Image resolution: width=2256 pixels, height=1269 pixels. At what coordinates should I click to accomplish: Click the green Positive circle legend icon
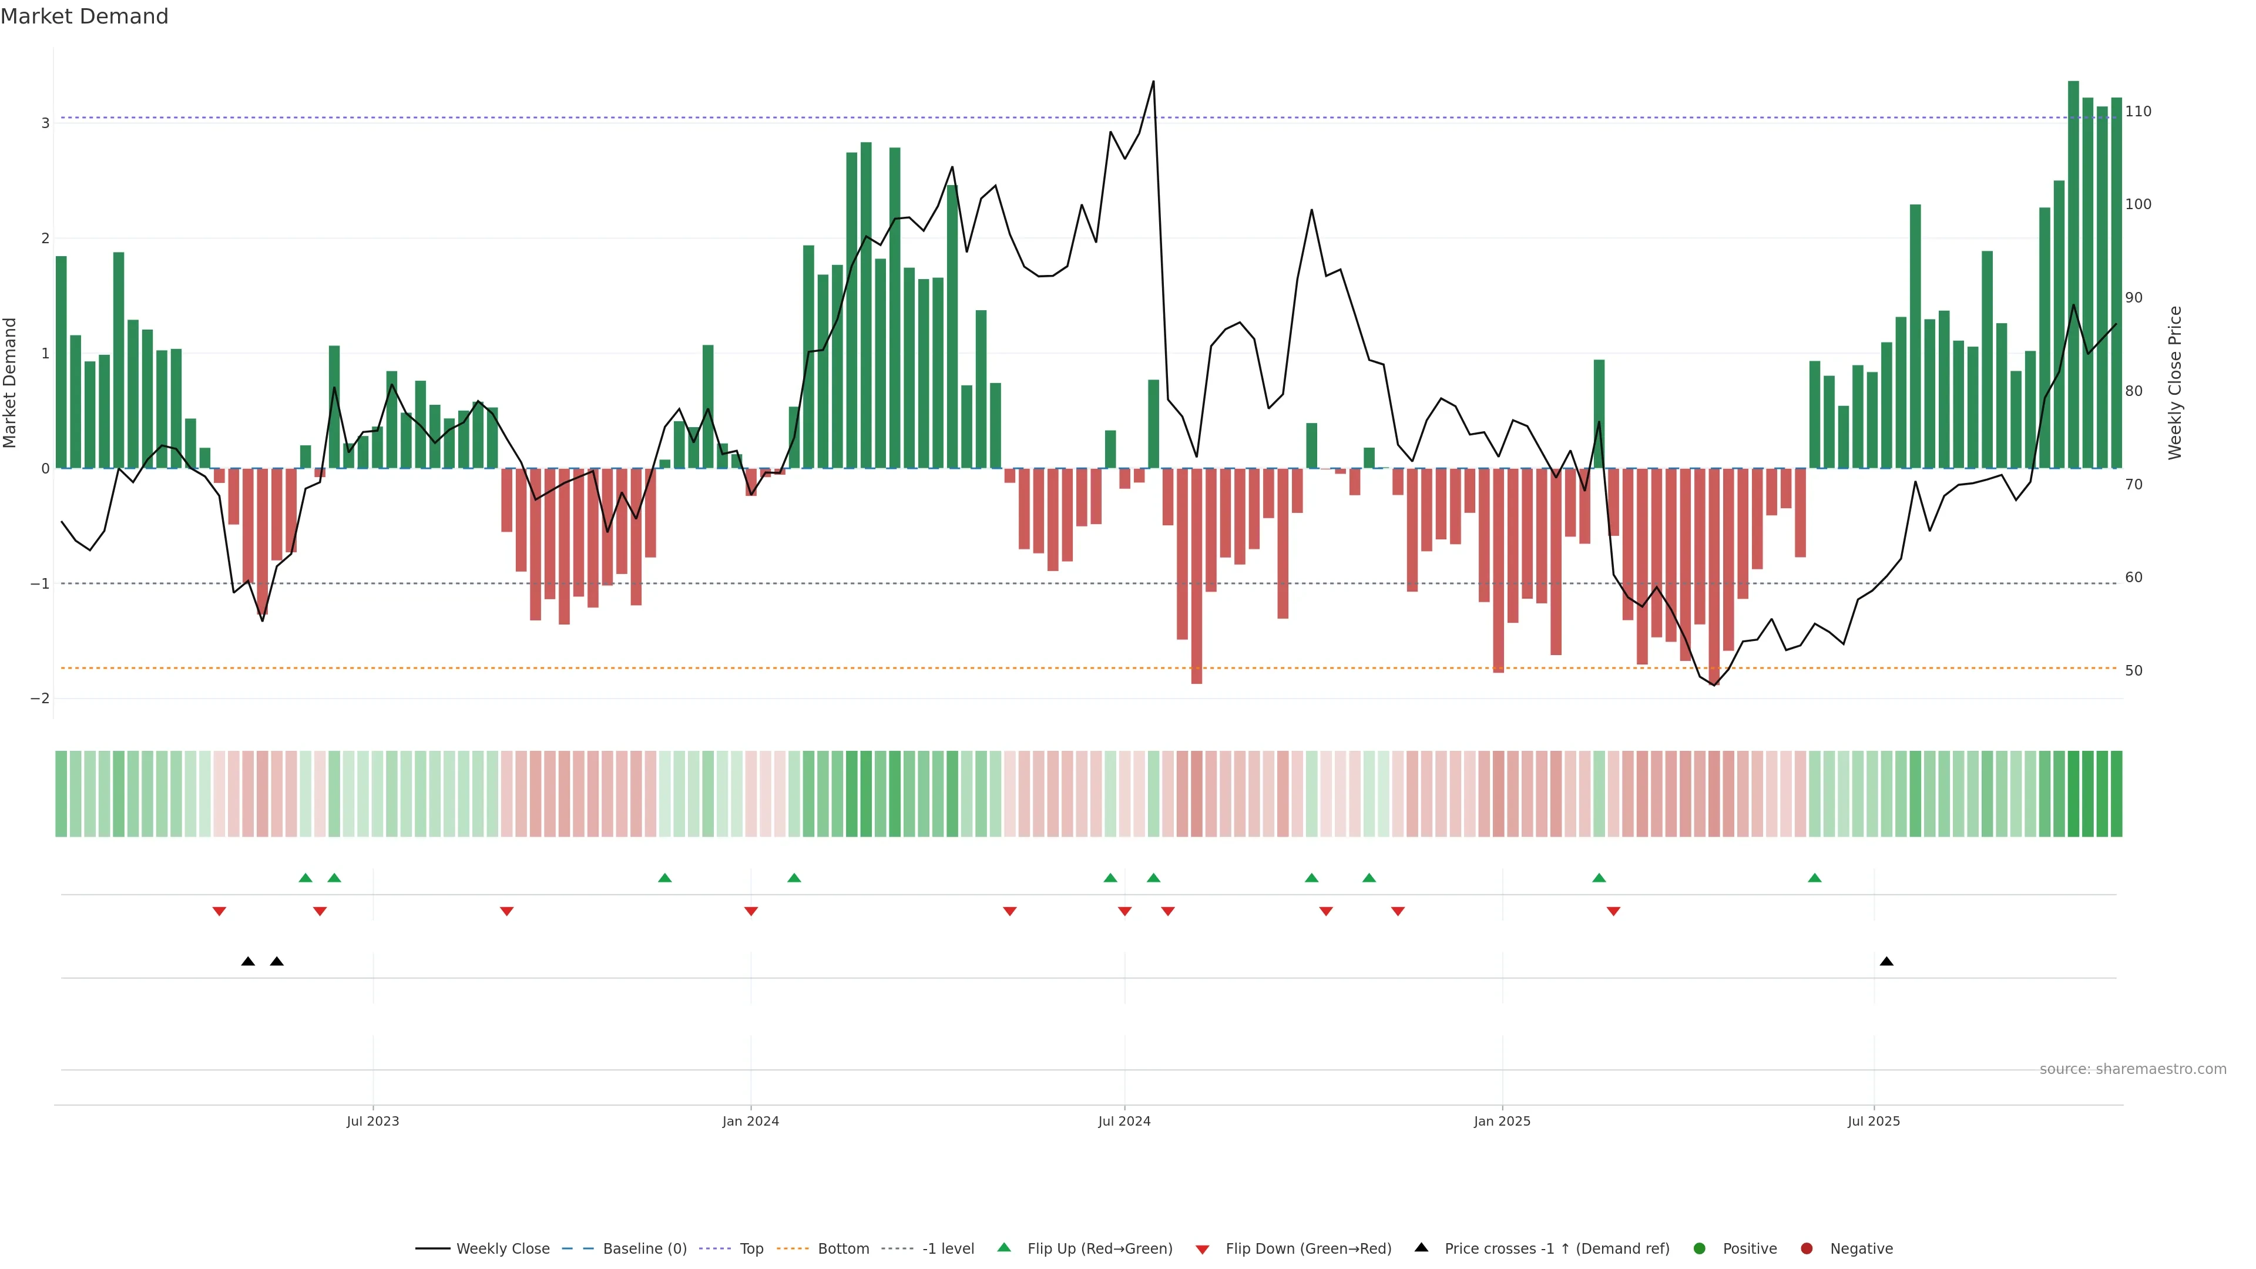click(1700, 1248)
